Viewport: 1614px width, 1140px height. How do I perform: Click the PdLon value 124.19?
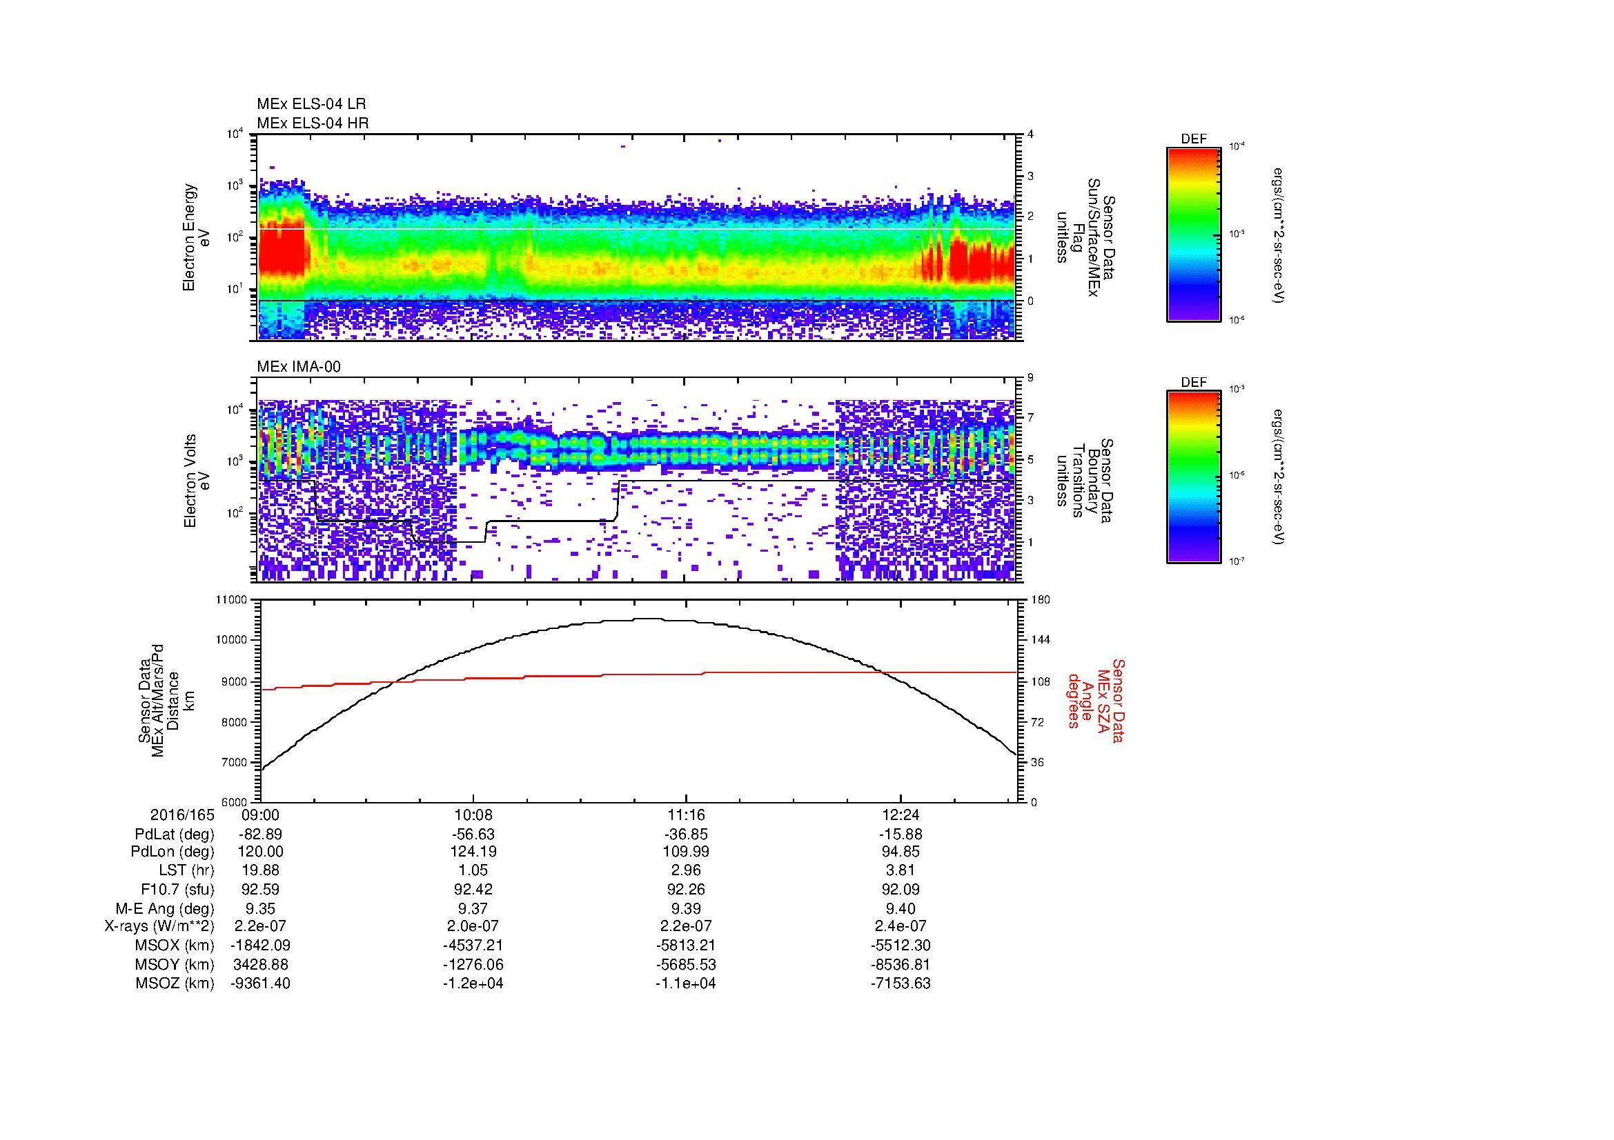coord(473,852)
